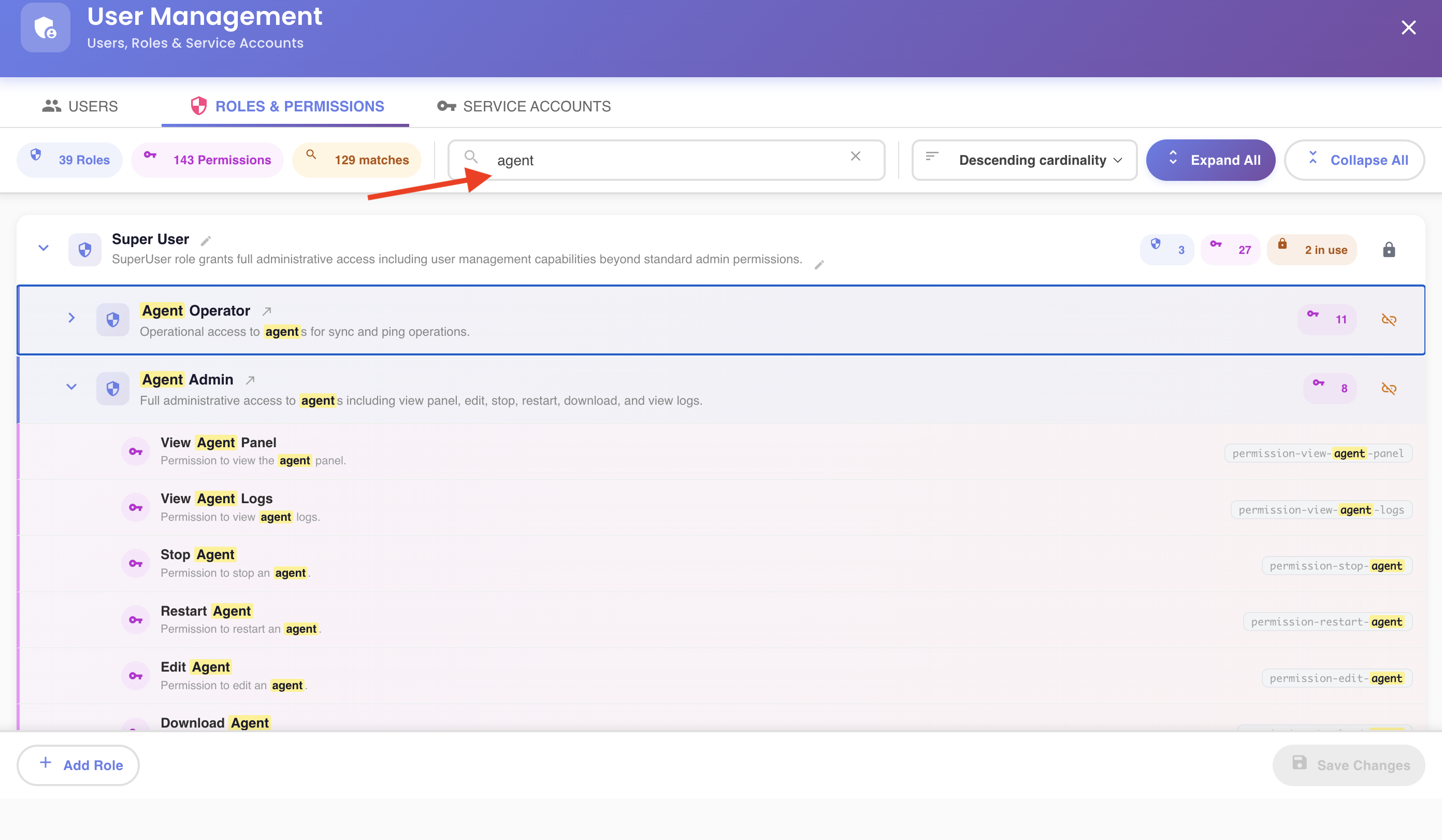Click the 'Super User' role name

pos(151,239)
